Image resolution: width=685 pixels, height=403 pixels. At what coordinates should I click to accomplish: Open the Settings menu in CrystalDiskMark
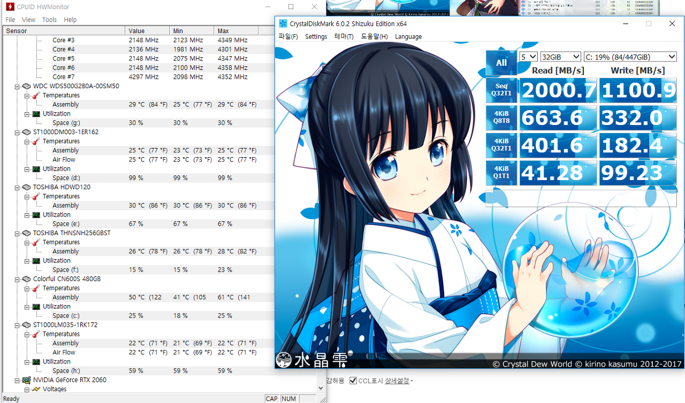[316, 37]
